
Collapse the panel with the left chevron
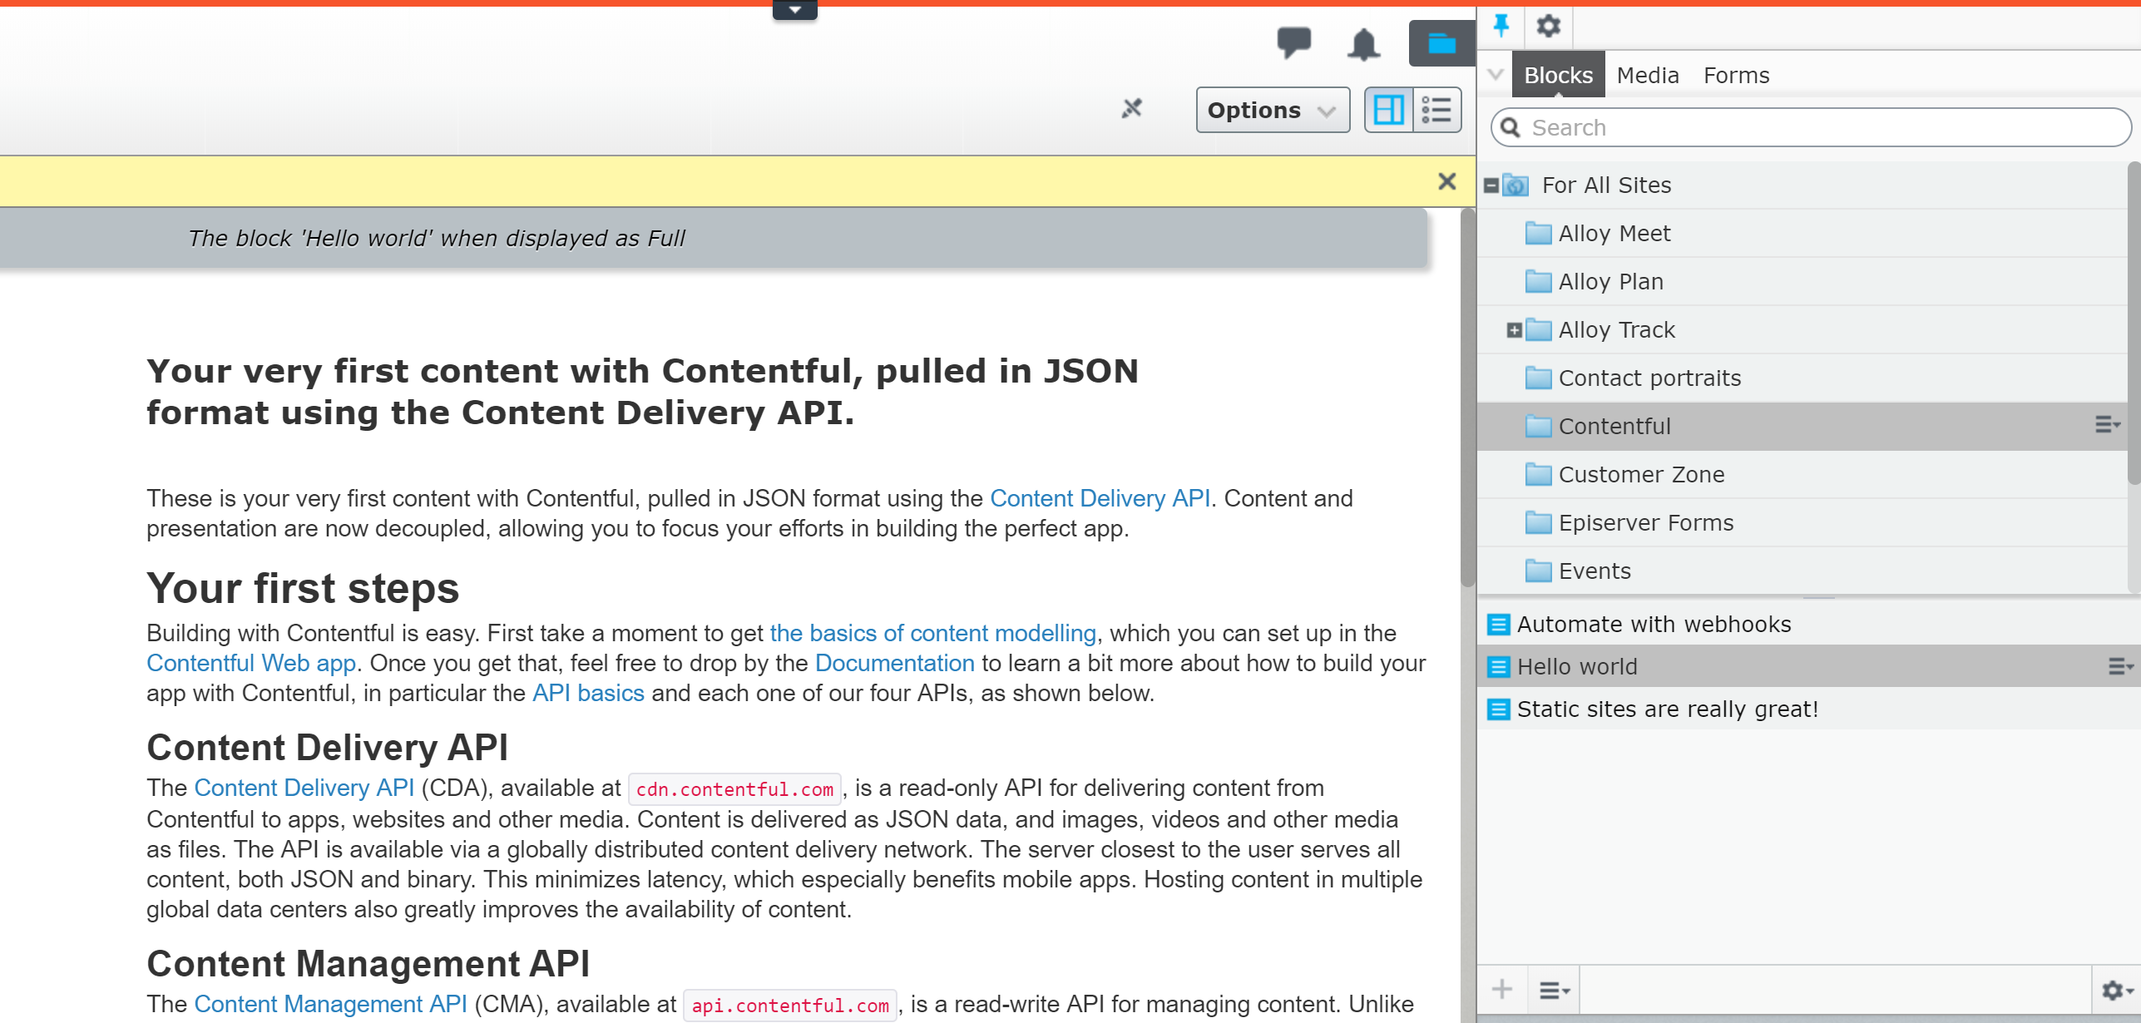click(x=1494, y=74)
